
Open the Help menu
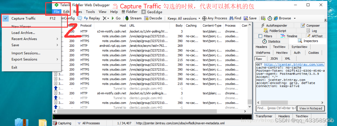pyautogui.click(x=114, y=12)
